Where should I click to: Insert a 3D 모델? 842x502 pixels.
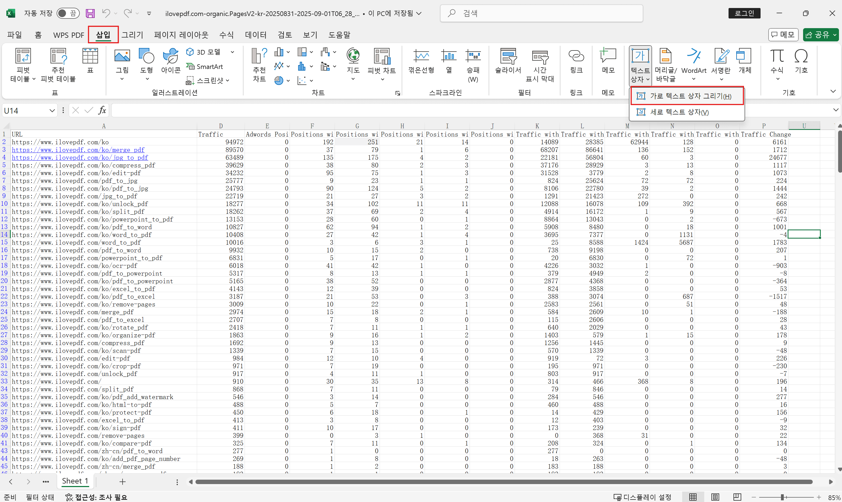(x=203, y=52)
